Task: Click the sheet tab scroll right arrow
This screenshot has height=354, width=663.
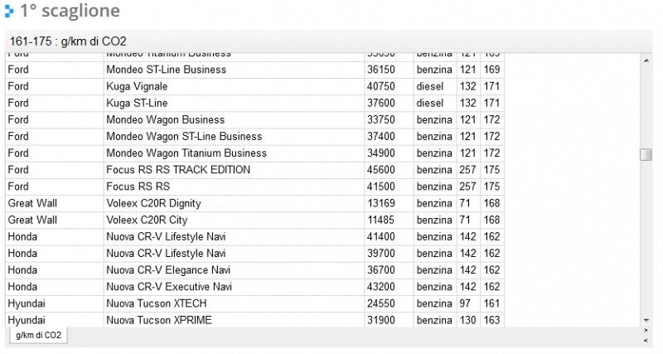Action: pos(646,330)
